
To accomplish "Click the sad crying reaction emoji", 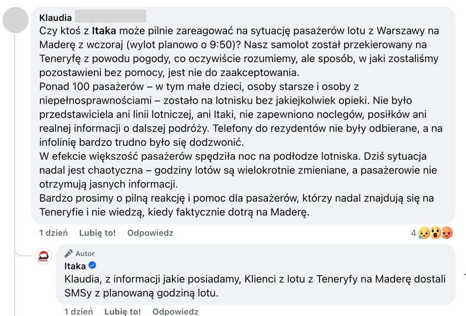I will [424, 233].
